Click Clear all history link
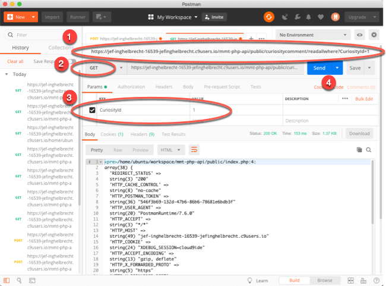The height and width of the screenshot is (286, 386). [x=15, y=61]
